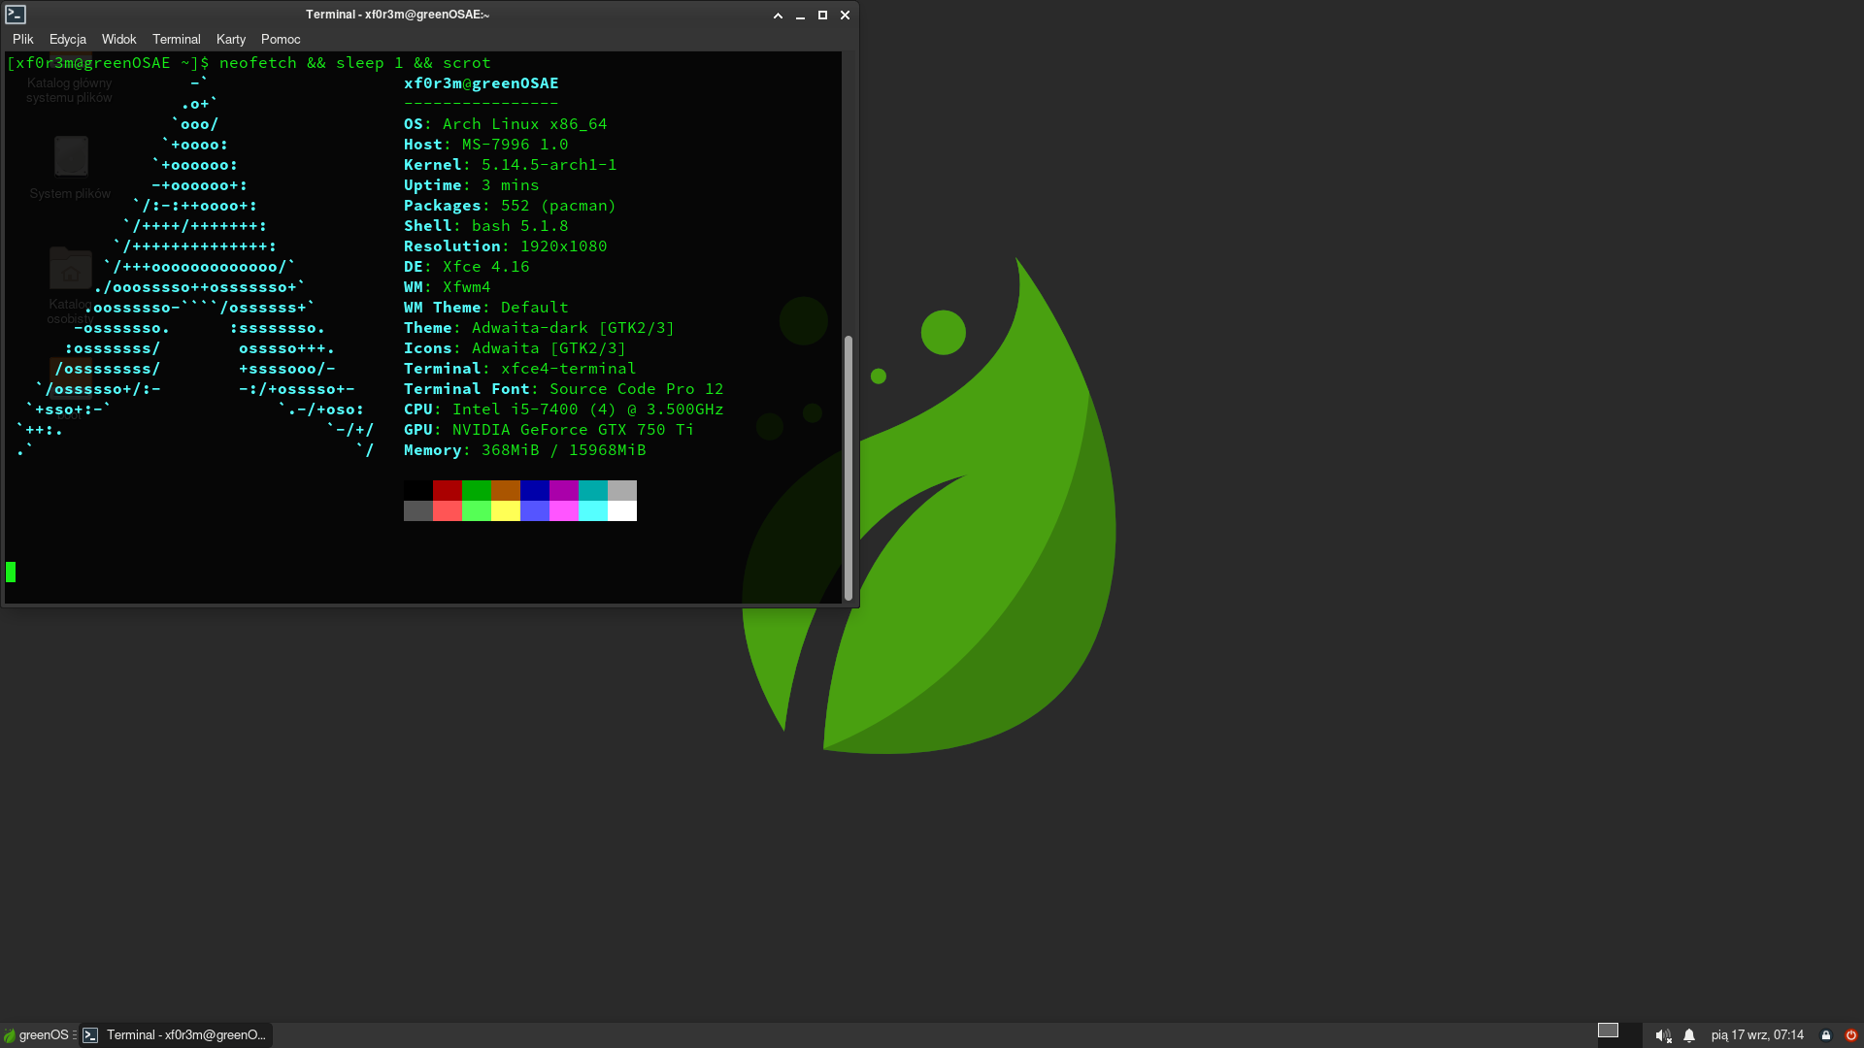This screenshot has width=1864, height=1048.
Task: Toggle maximize on the terminal window
Action: point(822,16)
